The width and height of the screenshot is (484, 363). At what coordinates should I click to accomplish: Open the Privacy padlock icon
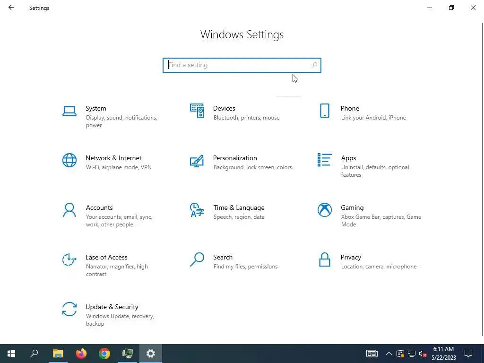(x=324, y=259)
